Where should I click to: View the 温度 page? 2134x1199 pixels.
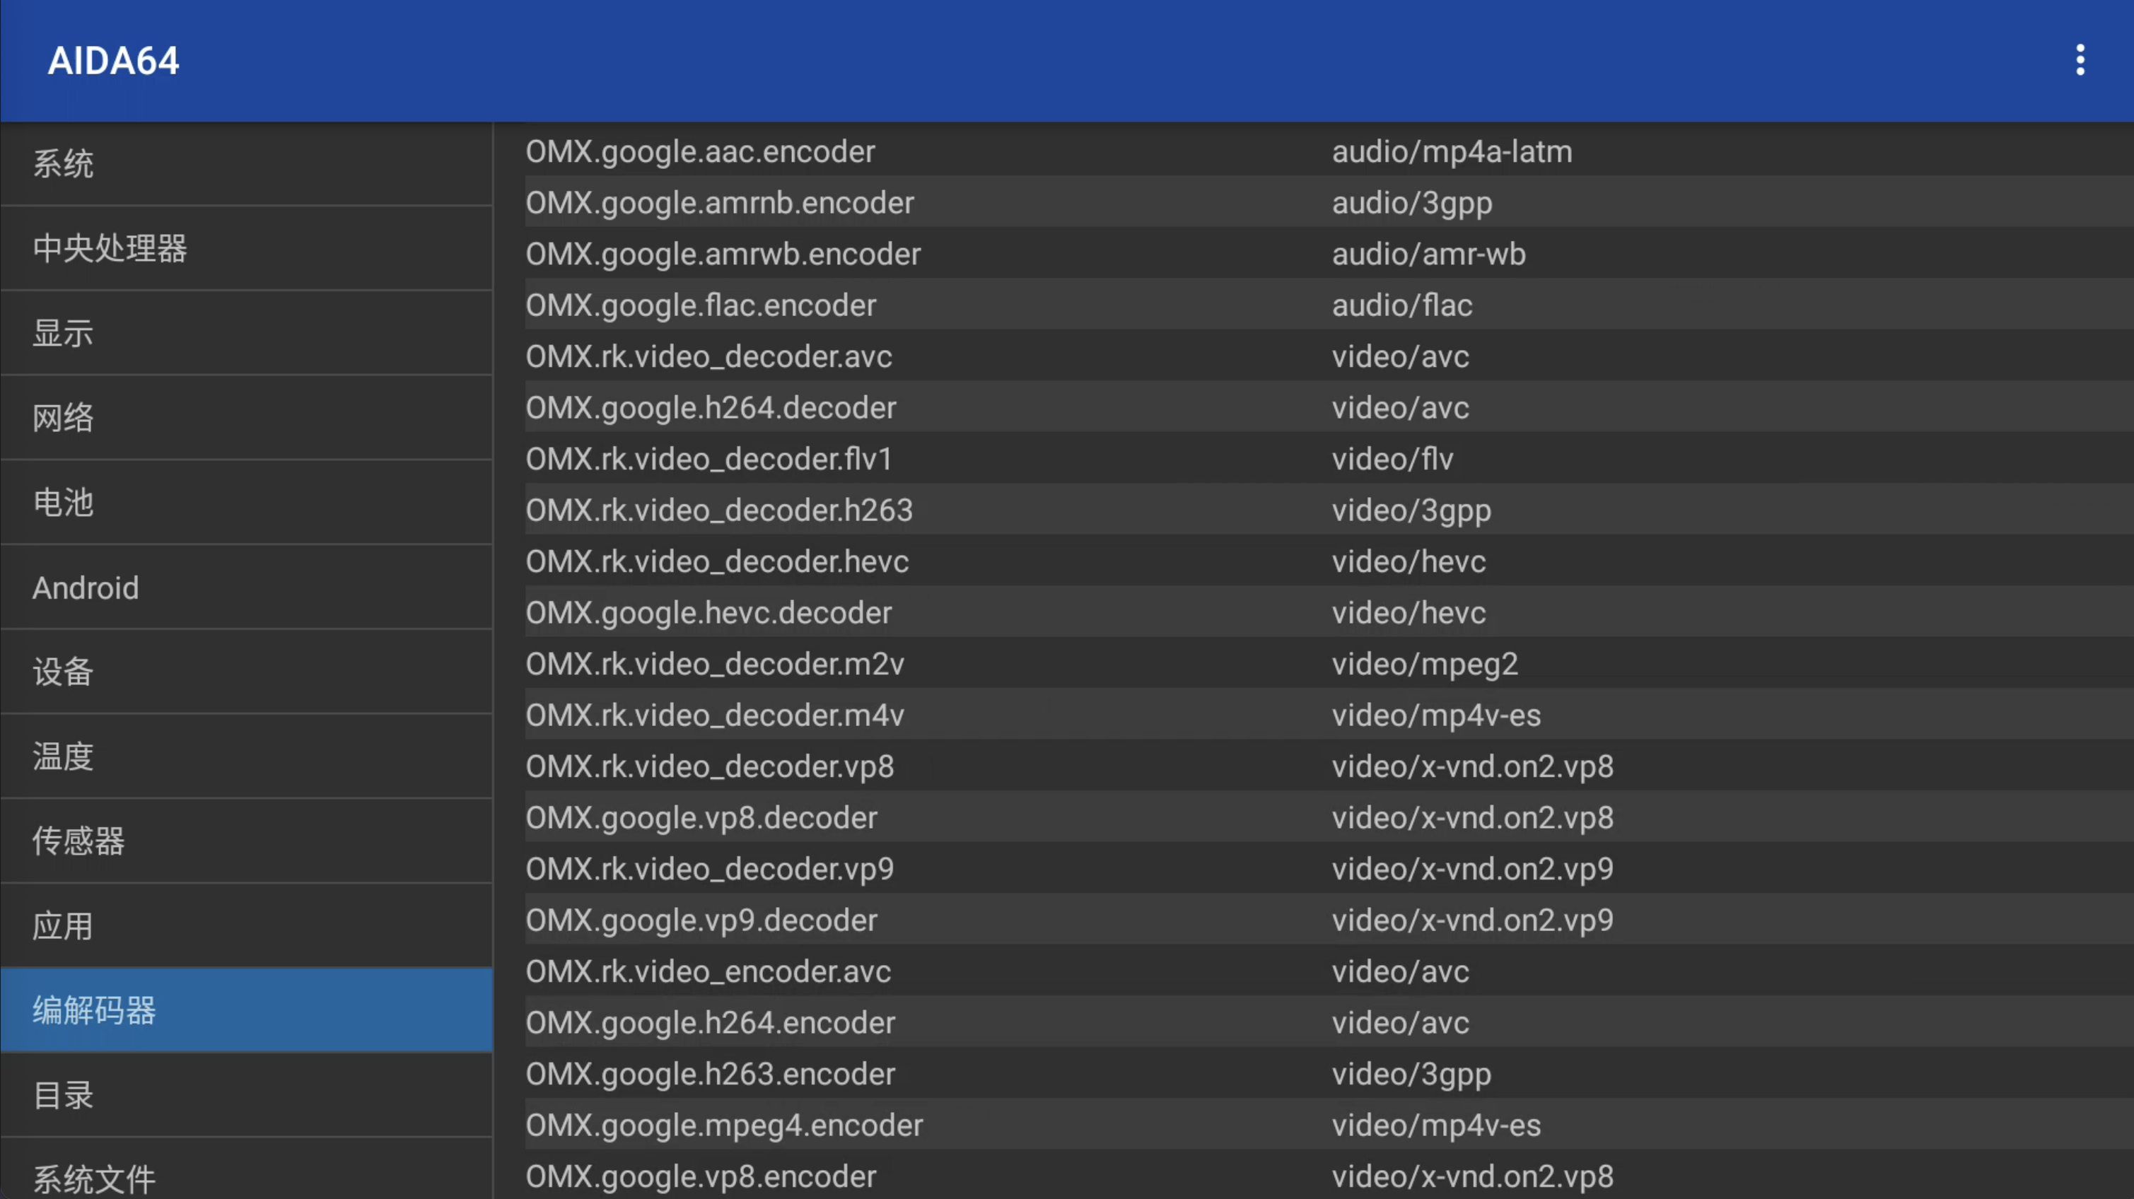(x=246, y=757)
